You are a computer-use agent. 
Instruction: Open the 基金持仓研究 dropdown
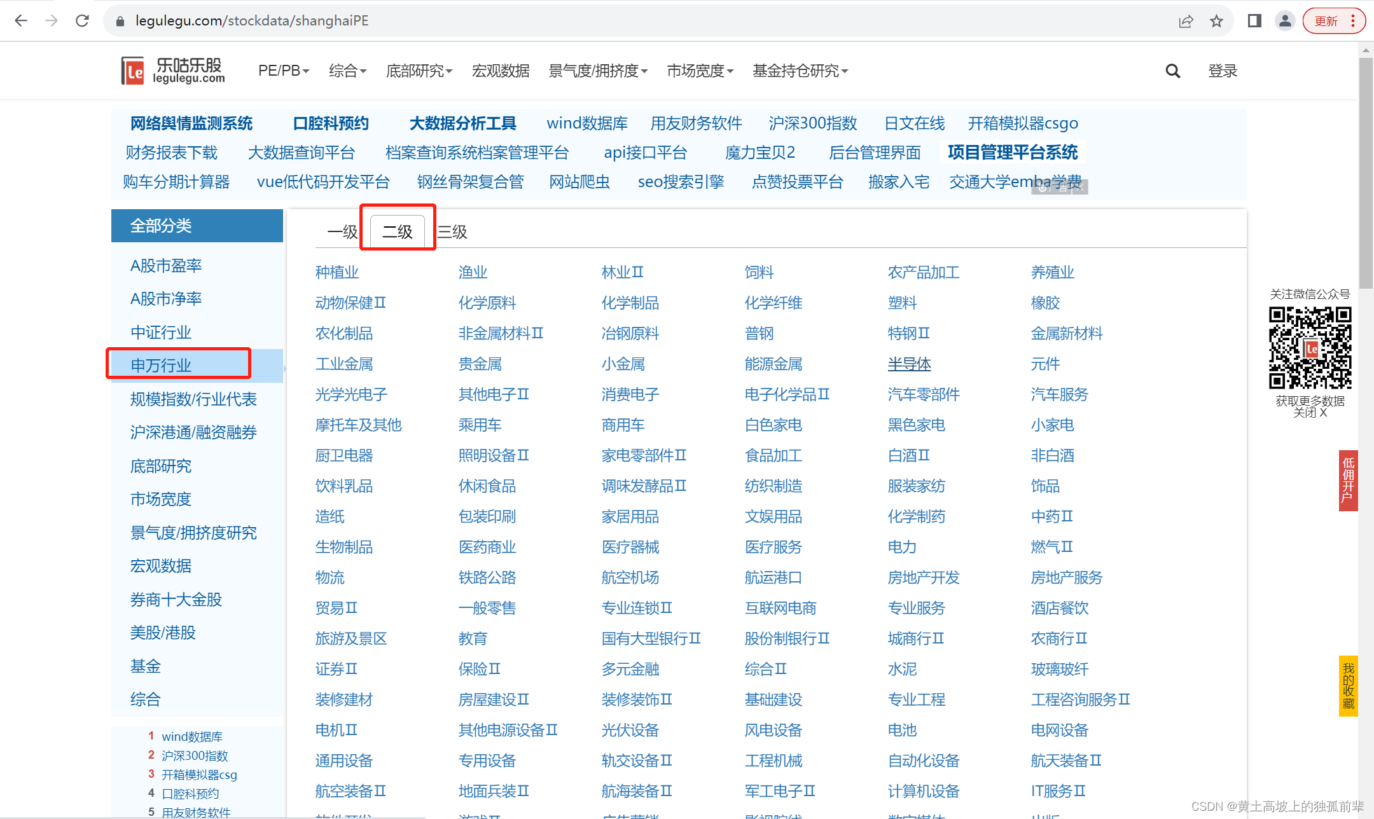click(x=800, y=71)
